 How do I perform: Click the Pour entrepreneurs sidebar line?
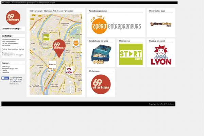(9, 41)
